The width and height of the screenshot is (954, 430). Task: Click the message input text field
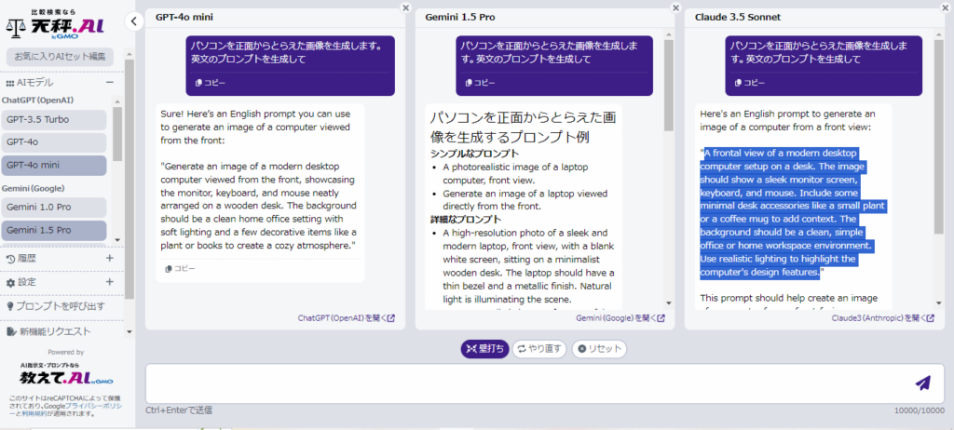(x=522, y=383)
